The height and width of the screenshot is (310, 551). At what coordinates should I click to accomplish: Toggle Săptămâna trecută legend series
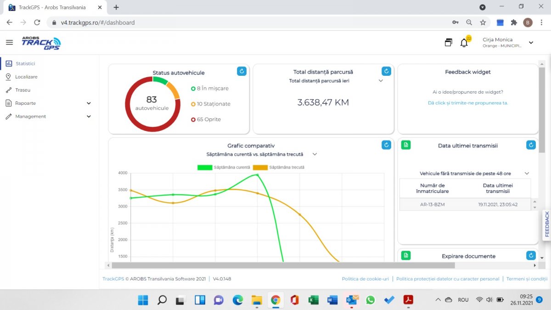278,167
